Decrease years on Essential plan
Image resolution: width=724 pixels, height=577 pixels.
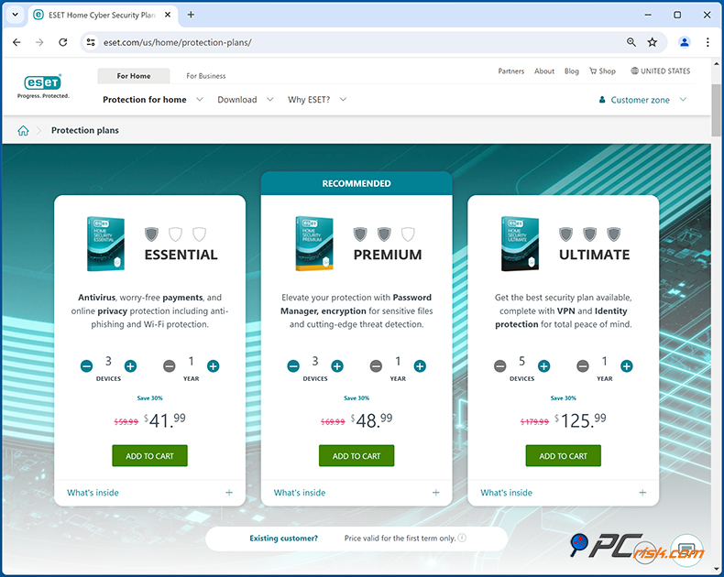[x=170, y=366]
